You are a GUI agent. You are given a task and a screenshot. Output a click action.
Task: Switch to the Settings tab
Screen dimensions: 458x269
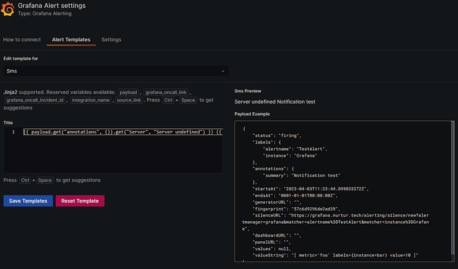[x=111, y=39]
